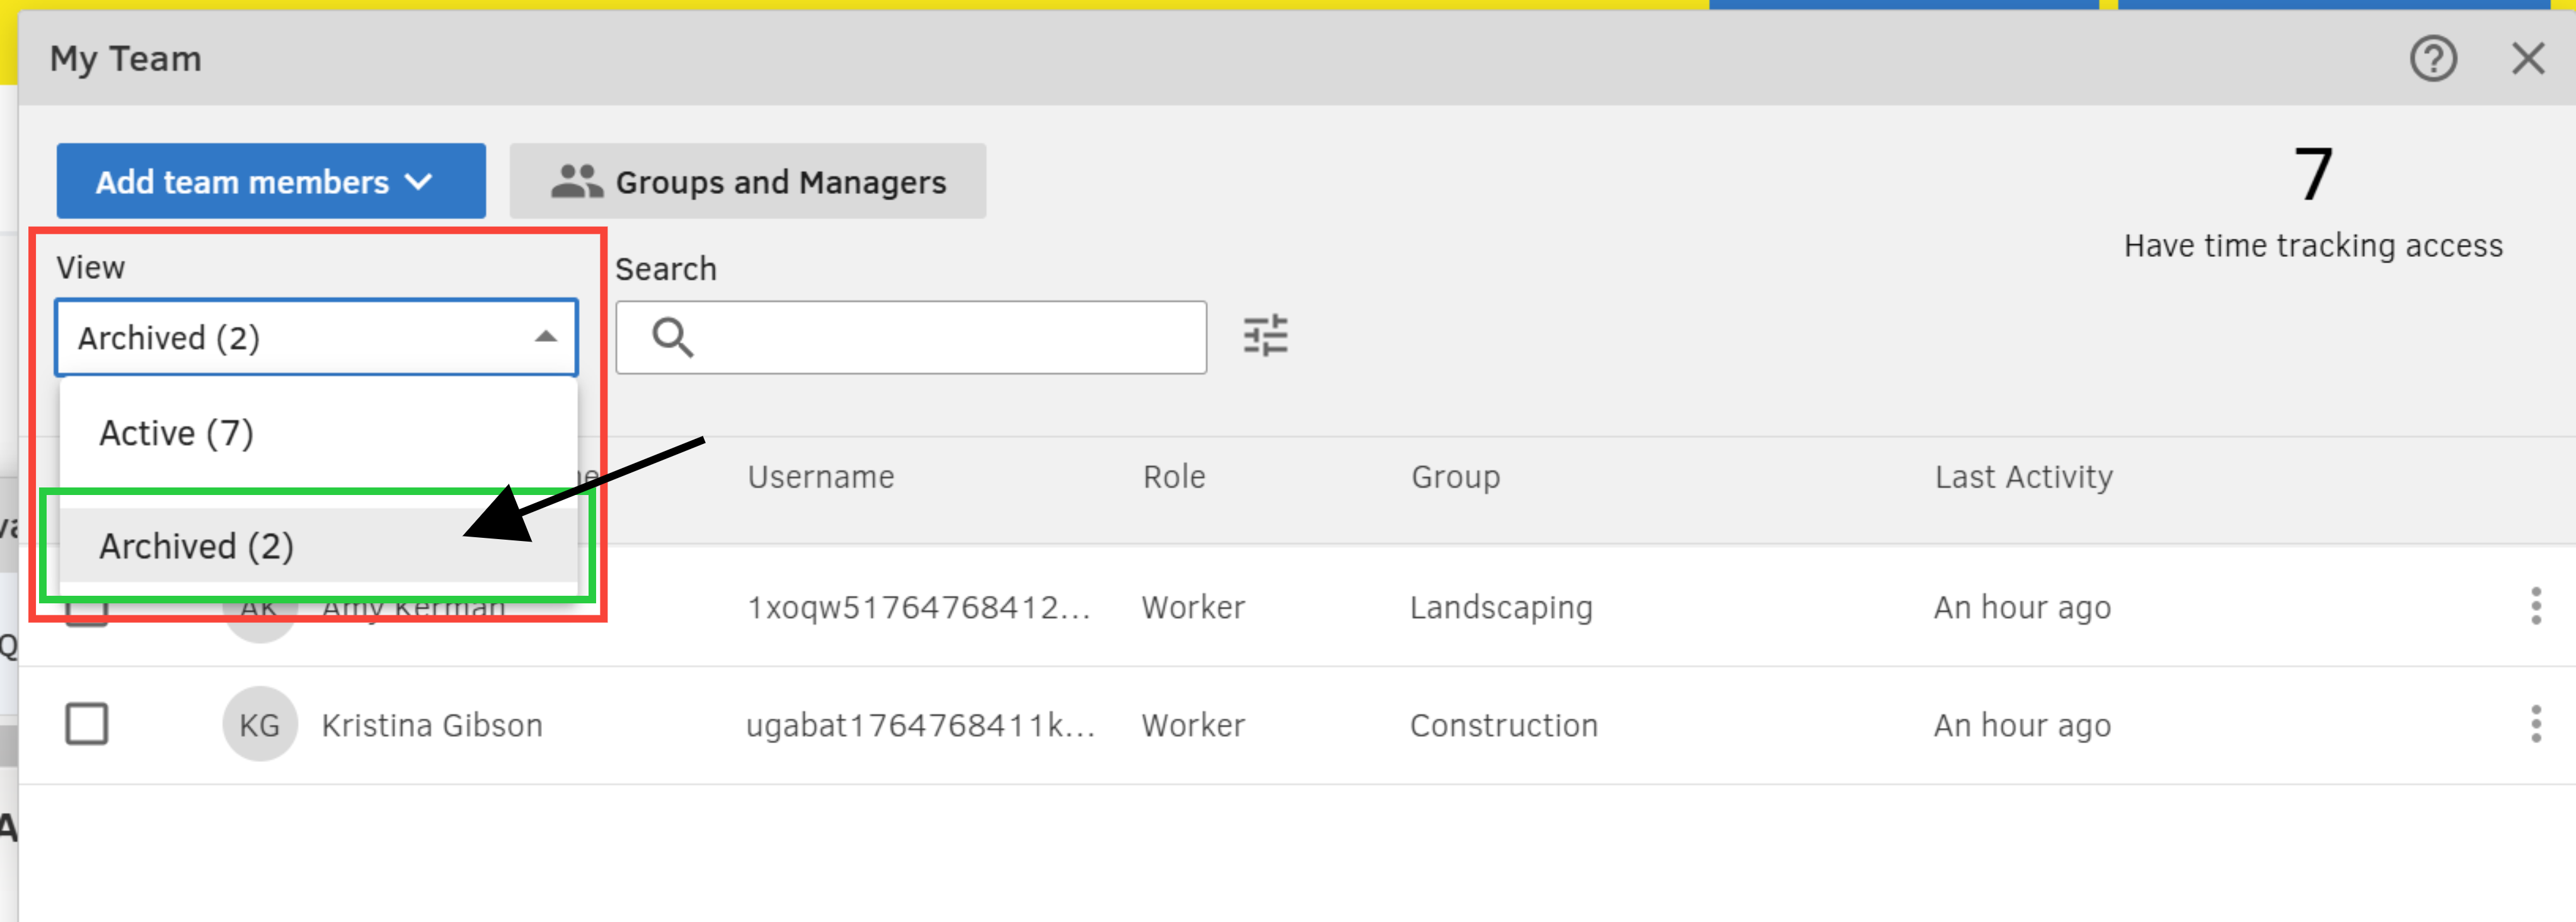Check the Kristina Gibson row checkbox
The image size is (2576, 922).
click(x=87, y=724)
